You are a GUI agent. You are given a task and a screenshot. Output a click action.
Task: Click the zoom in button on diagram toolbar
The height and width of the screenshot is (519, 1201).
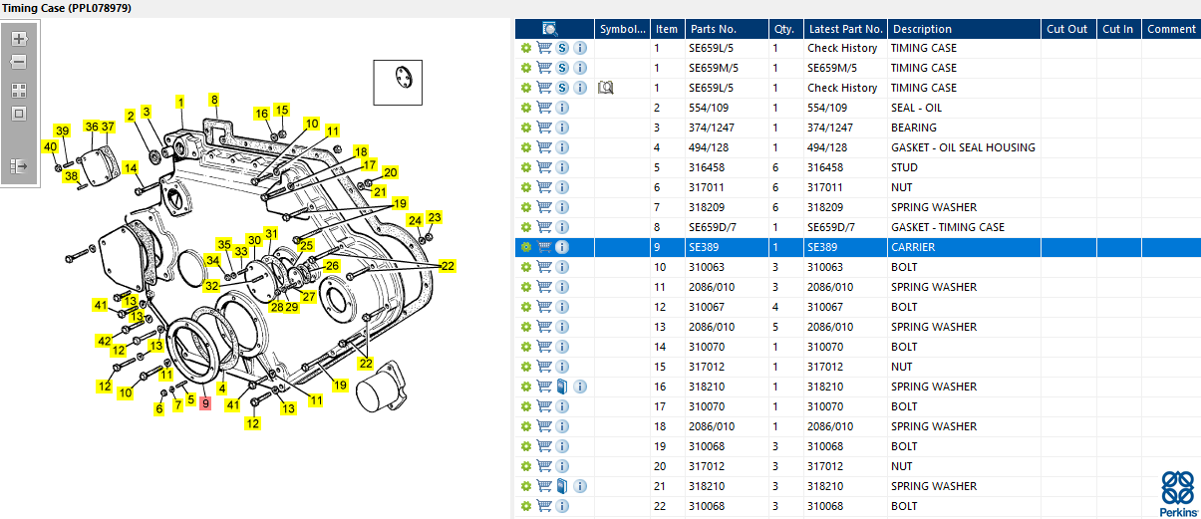click(19, 39)
